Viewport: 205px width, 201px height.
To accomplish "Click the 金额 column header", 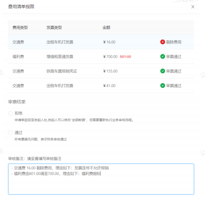I will click(106, 27).
